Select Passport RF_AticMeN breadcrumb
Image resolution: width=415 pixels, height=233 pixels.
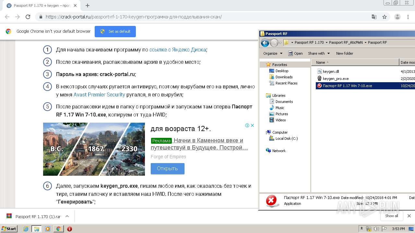click(x=346, y=42)
